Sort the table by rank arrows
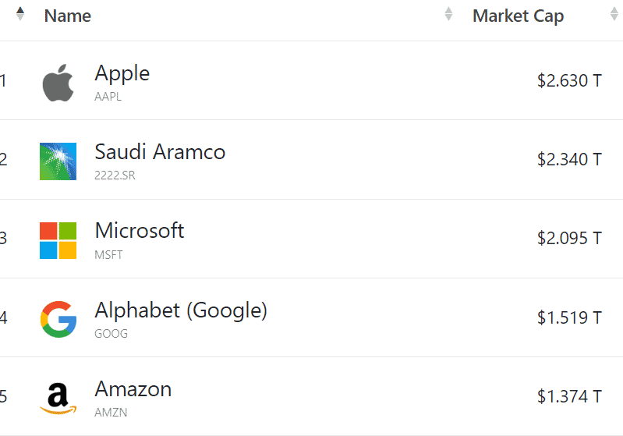623x436 pixels. coord(20,14)
